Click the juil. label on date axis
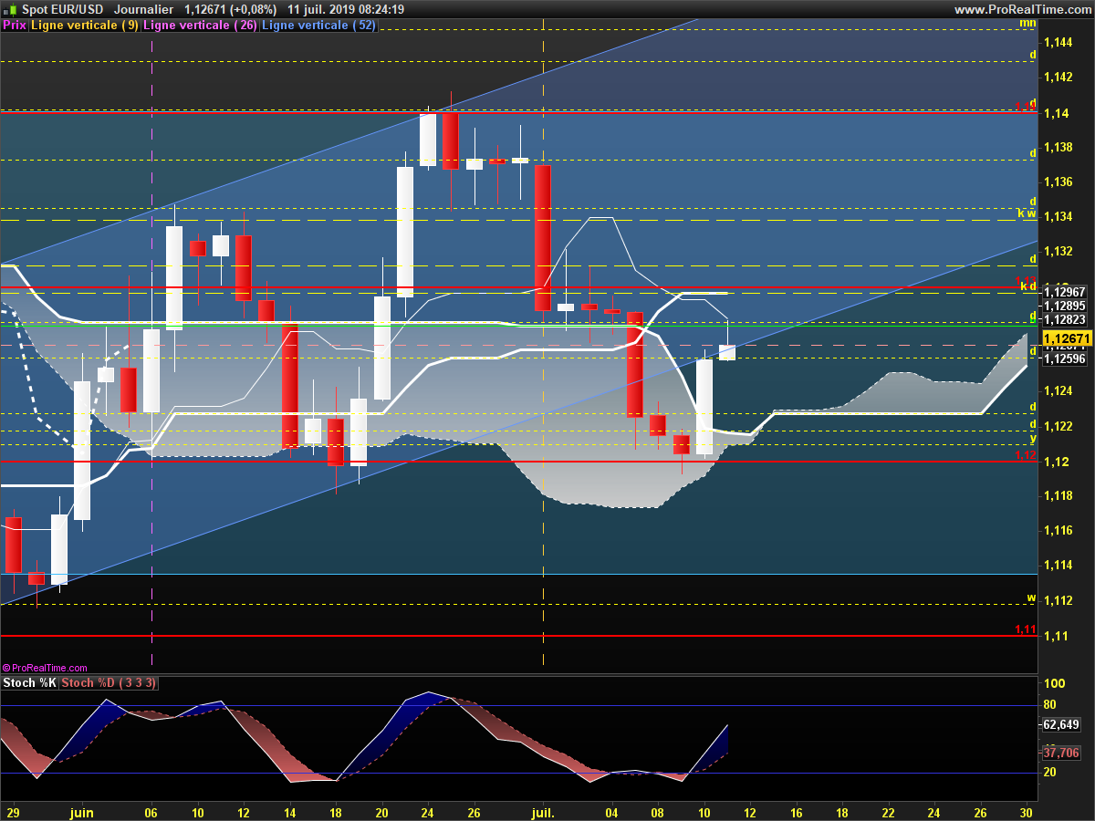1095x821 pixels. click(543, 812)
